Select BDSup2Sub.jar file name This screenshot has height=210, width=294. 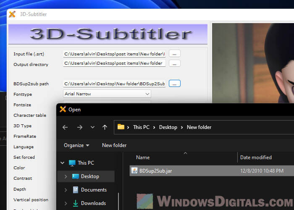pos(156,171)
